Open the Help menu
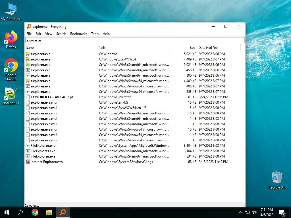The width and height of the screenshot is (291, 218). tap(106, 34)
